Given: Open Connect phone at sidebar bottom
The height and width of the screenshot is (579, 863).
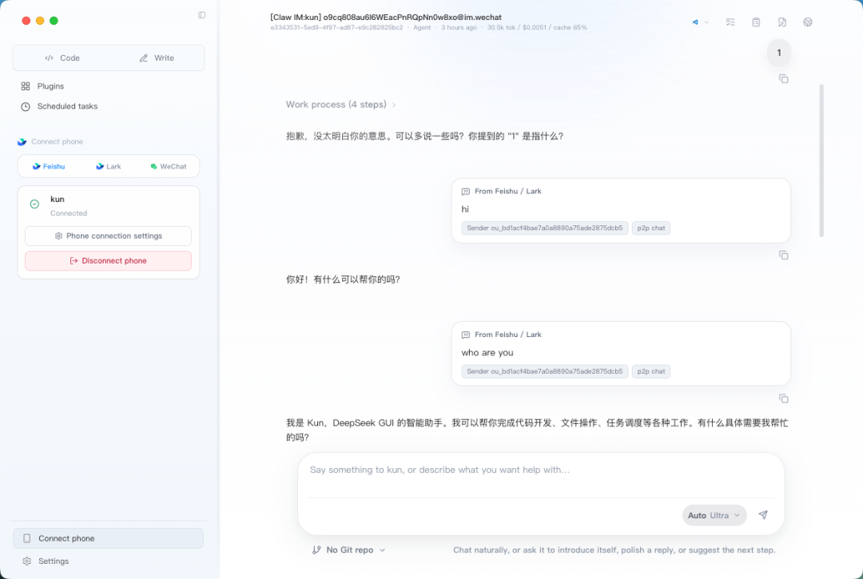Looking at the screenshot, I should pyautogui.click(x=109, y=538).
